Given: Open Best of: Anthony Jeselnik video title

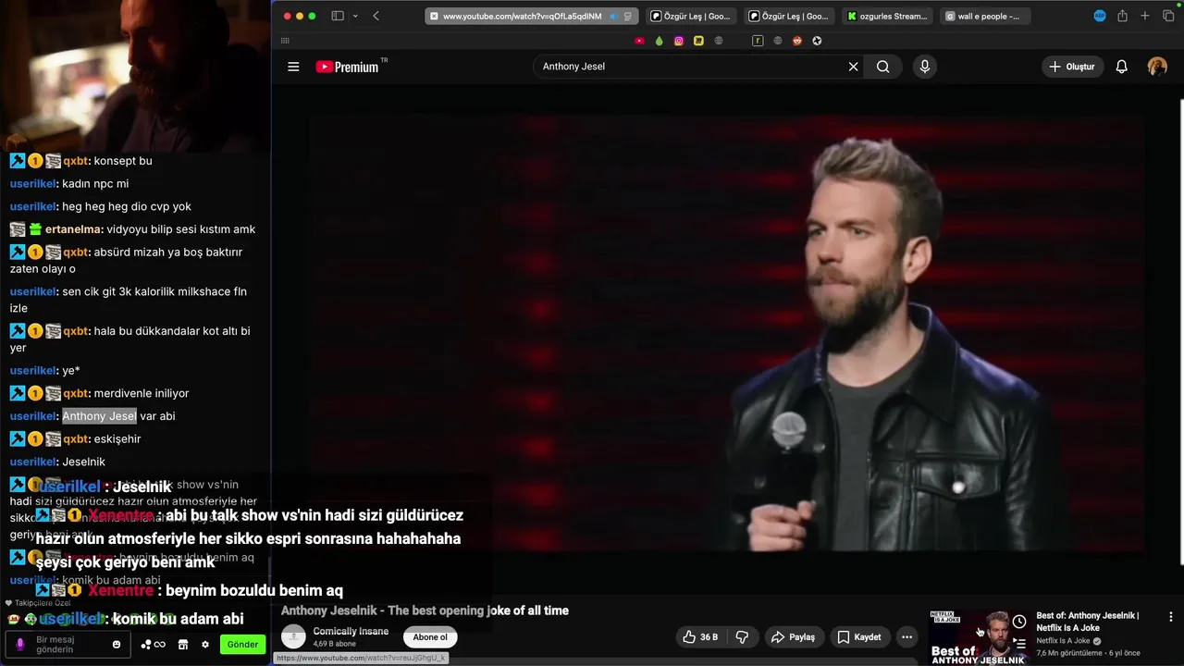Looking at the screenshot, I should (1087, 622).
